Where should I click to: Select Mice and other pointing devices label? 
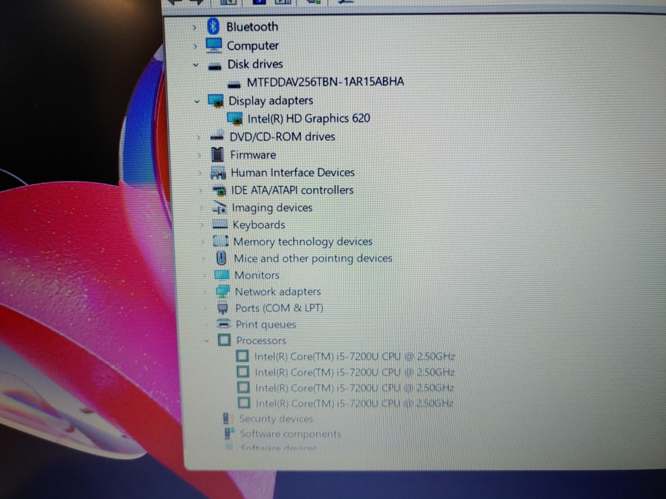tap(313, 258)
